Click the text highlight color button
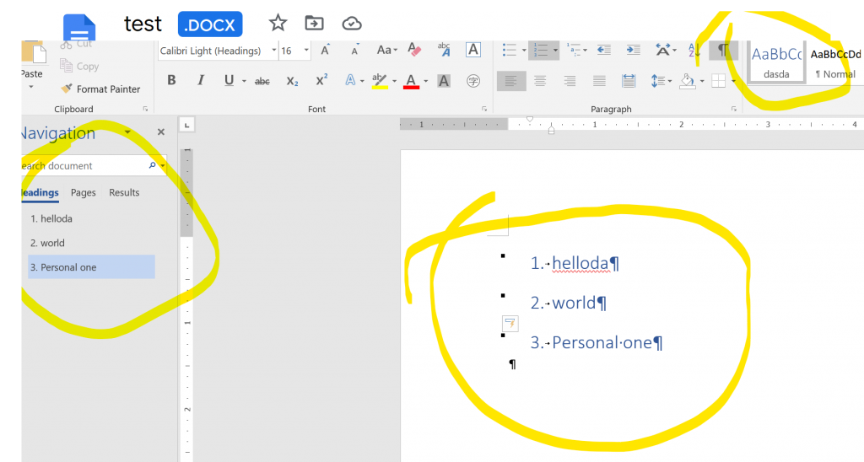 379,81
